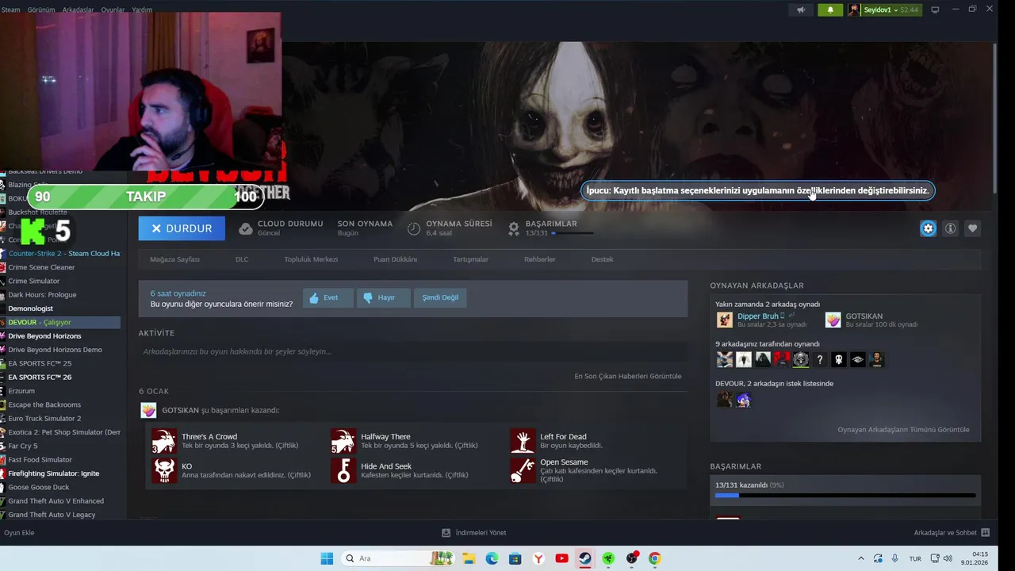Open the Arkadaşlar ve Sohbet chat icon
This screenshot has width=1015, height=571.
986,533
